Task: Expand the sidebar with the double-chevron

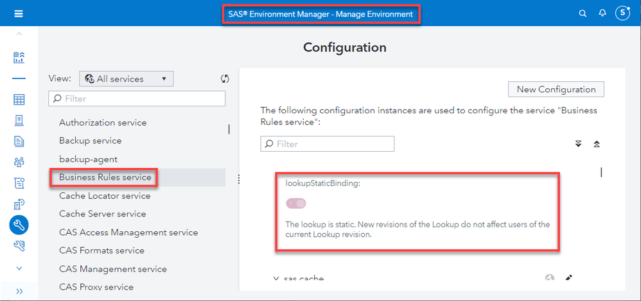Action: [x=19, y=291]
